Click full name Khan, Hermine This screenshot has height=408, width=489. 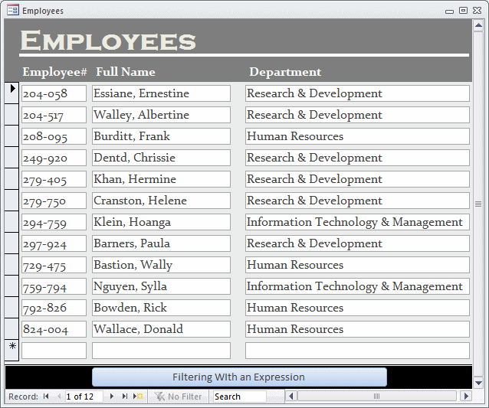pyautogui.click(x=161, y=179)
